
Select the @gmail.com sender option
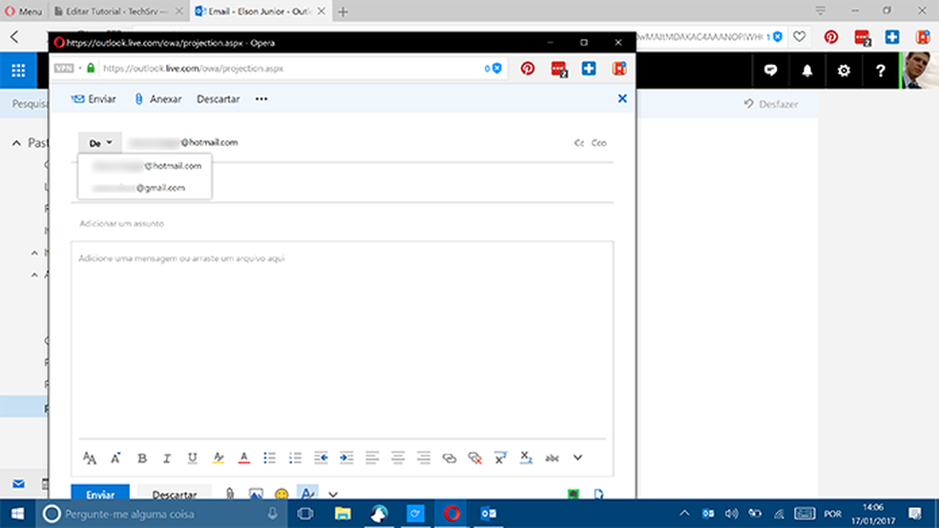[x=145, y=188]
